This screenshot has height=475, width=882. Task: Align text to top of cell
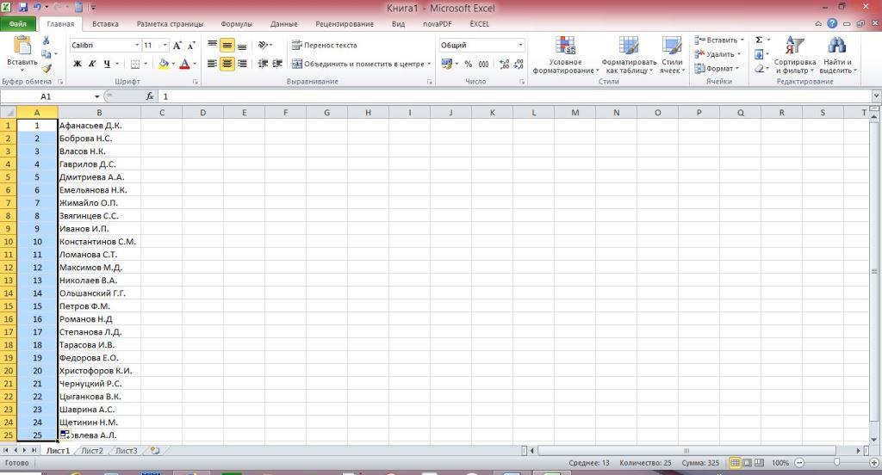point(212,45)
